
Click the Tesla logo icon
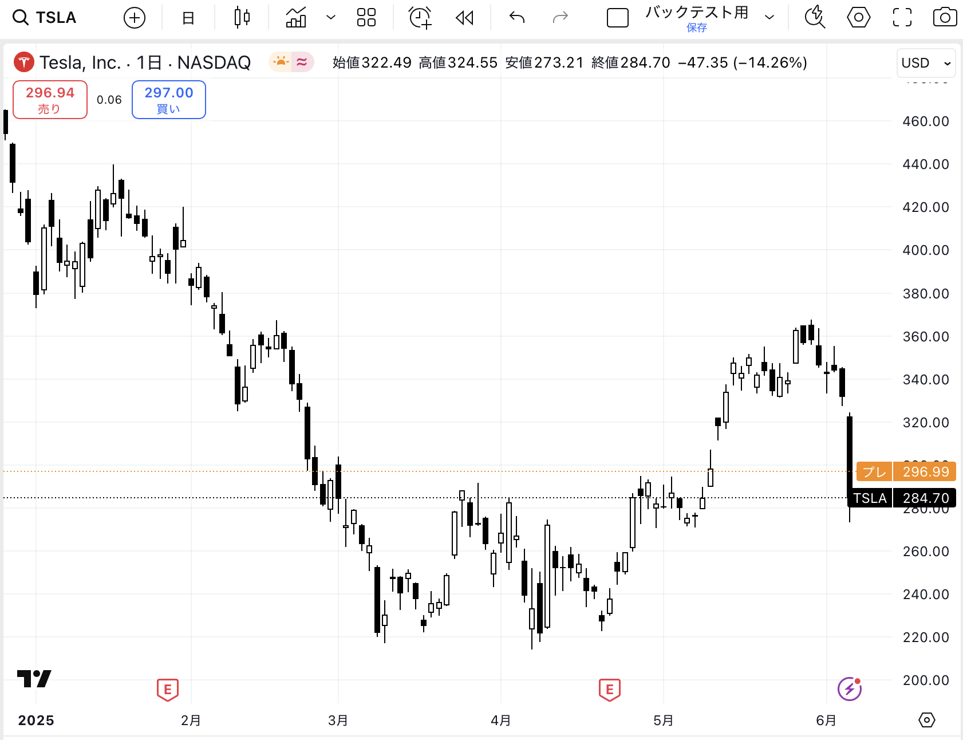point(23,62)
